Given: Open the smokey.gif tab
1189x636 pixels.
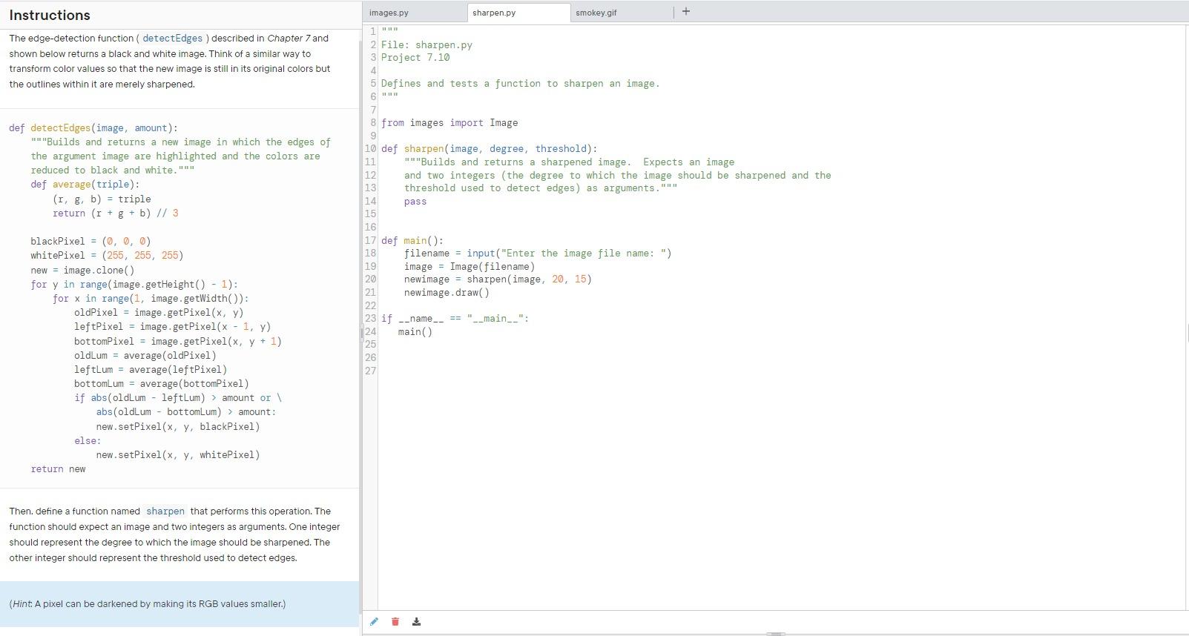Looking at the screenshot, I should (596, 13).
